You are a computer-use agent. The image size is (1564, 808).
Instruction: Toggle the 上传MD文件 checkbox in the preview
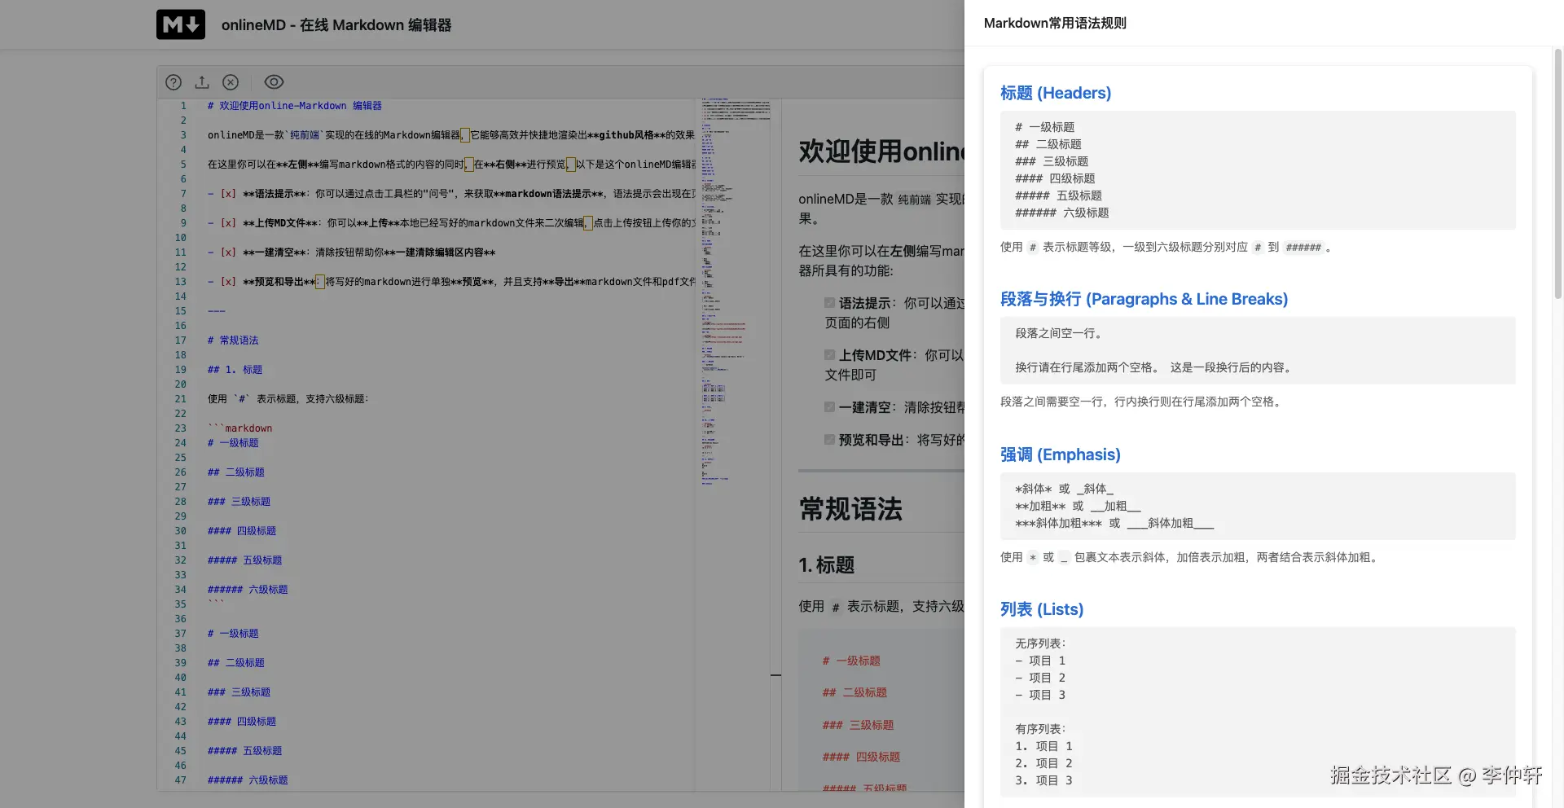tap(829, 355)
